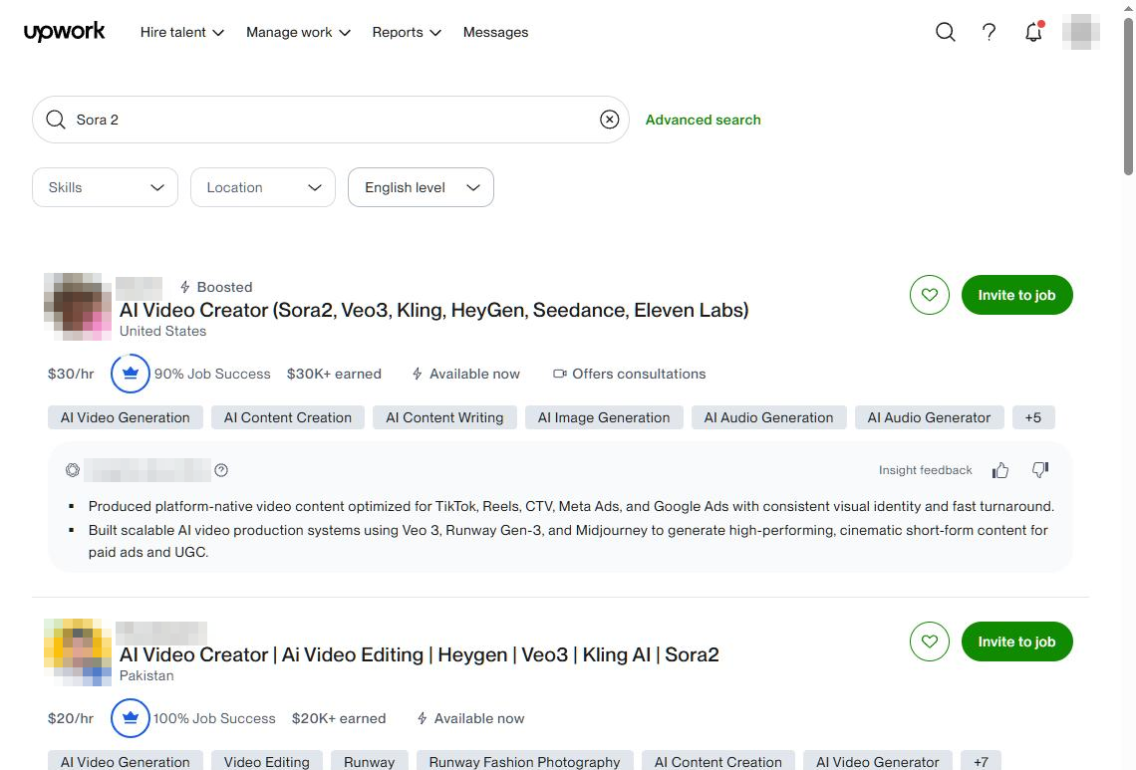Open the Location filter dropdown
The image size is (1136, 770).
pyautogui.click(x=263, y=187)
